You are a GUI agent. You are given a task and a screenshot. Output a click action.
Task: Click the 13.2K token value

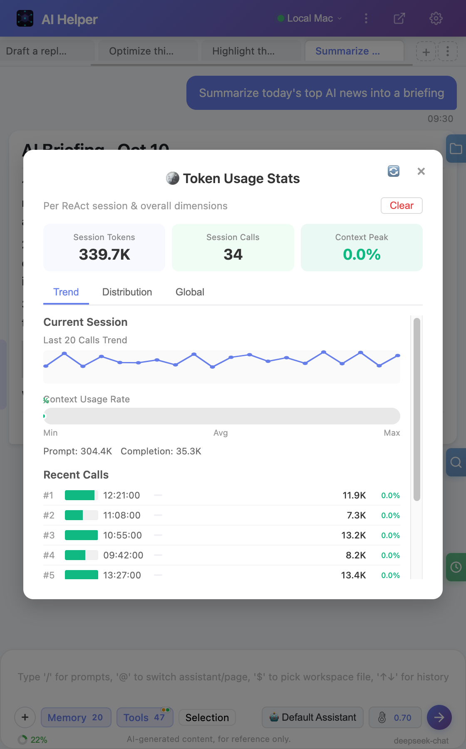point(354,535)
